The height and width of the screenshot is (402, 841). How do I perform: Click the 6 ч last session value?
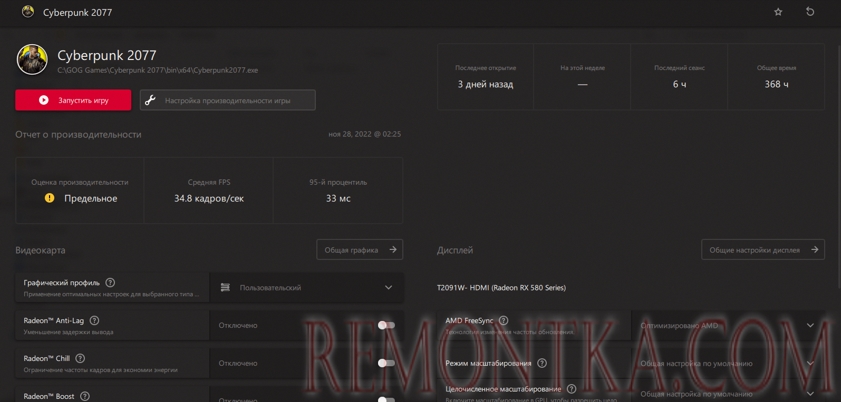click(680, 84)
